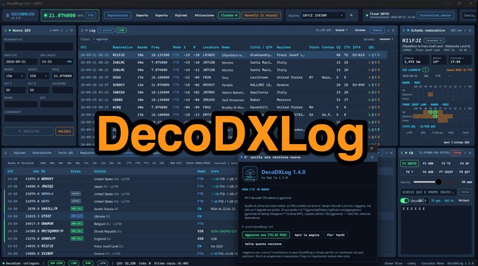478x266 pixels.
Task: Click the LOTW status pill in status bar
Action: pos(103,263)
